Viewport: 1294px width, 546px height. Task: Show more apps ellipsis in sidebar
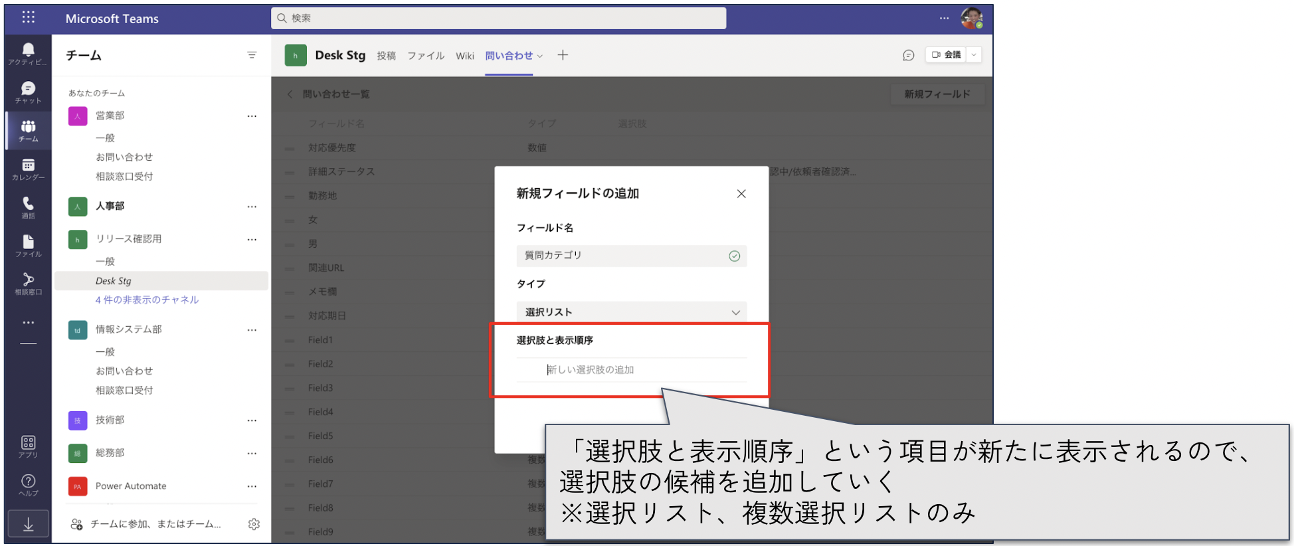point(28,323)
